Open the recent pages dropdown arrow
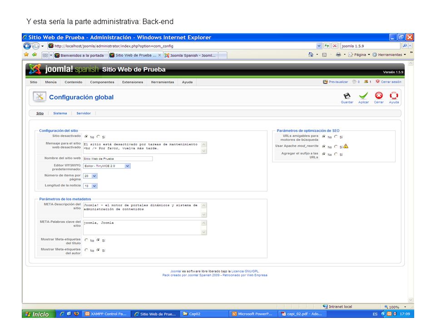Image resolution: width=436 pixels, height=327 pixels. 42,46
